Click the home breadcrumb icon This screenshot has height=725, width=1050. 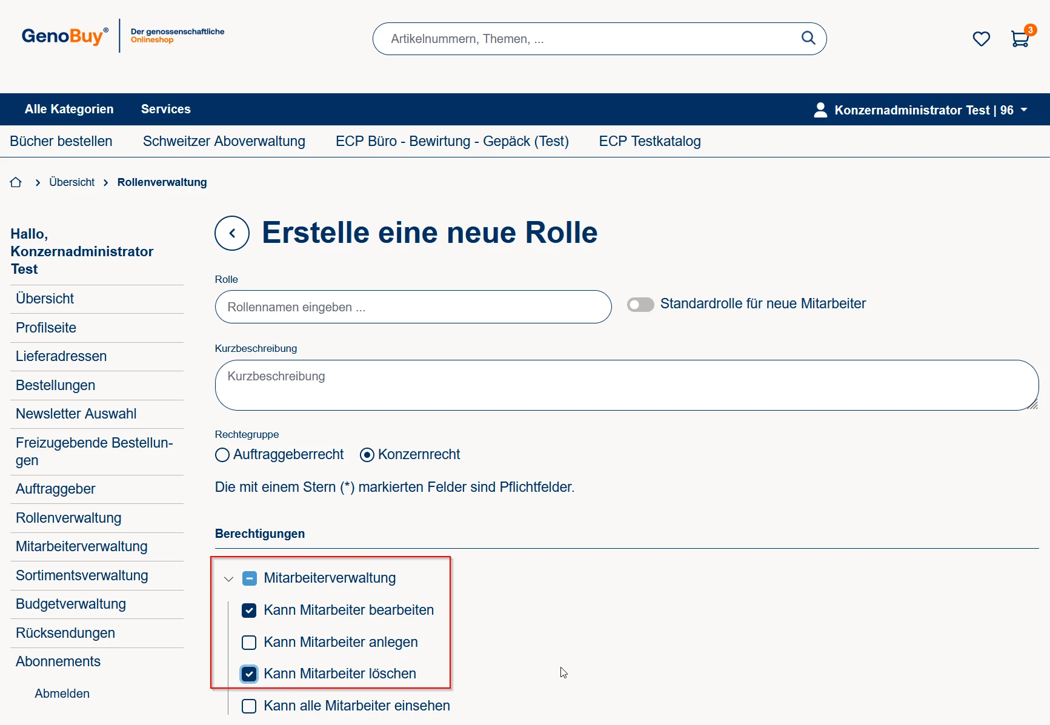coord(16,182)
